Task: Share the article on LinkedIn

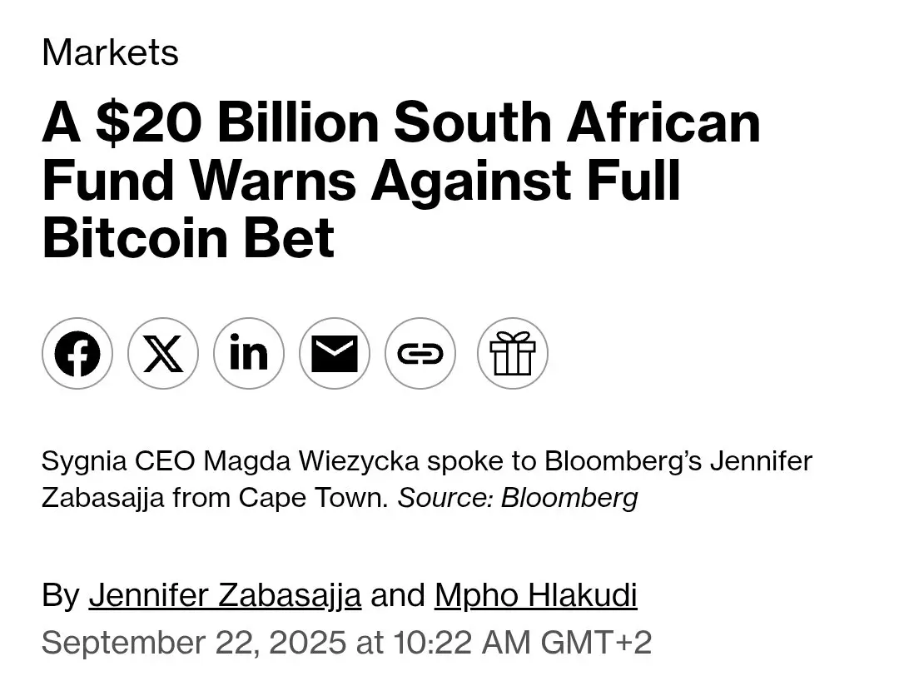Action: (249, 353)
